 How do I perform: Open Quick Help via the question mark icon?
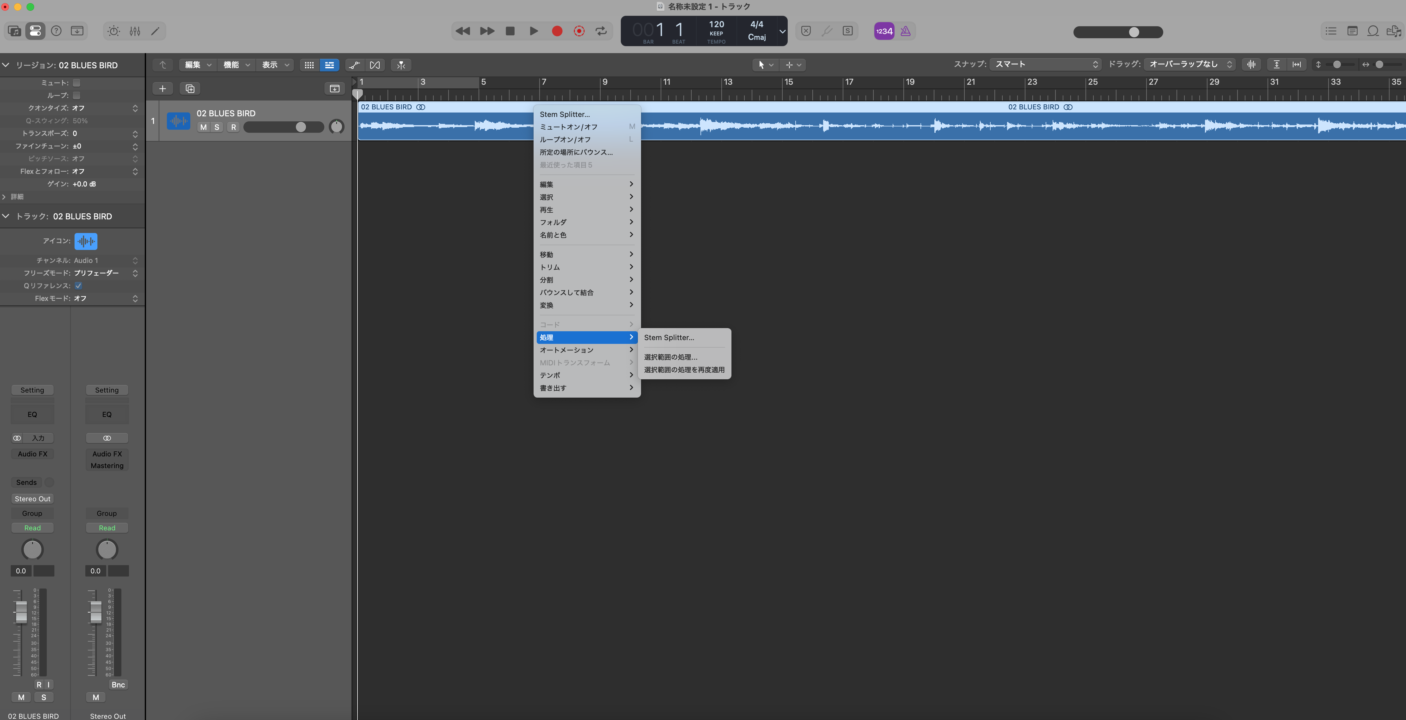point(56,31)
